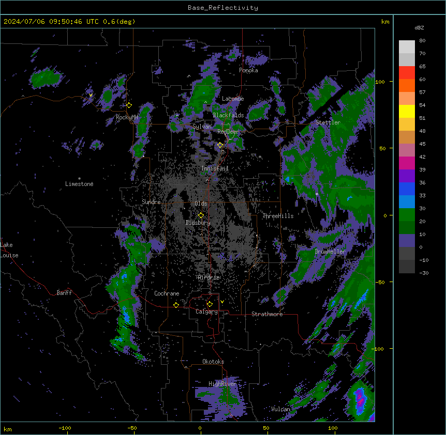Click the HighRiver label
The image size is (446, 435).
tap(222, 384)
